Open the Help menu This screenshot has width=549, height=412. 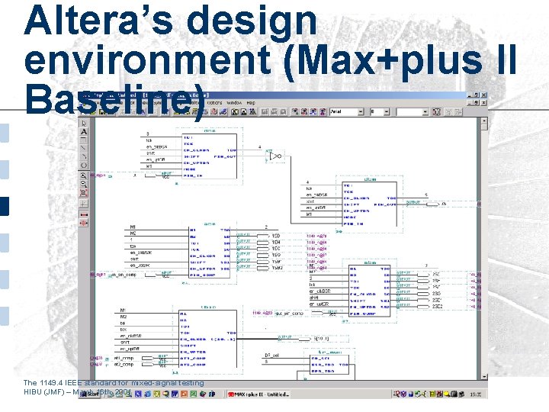pos(251,103)
